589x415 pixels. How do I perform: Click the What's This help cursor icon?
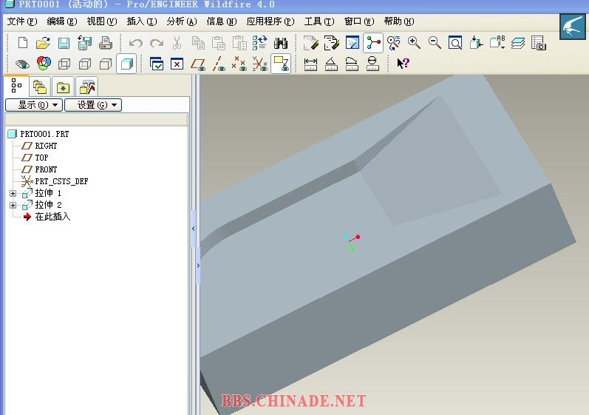[x=403, y=64]
